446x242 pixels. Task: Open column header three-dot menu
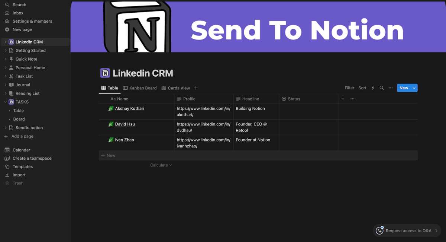click(x=352, y=99)
